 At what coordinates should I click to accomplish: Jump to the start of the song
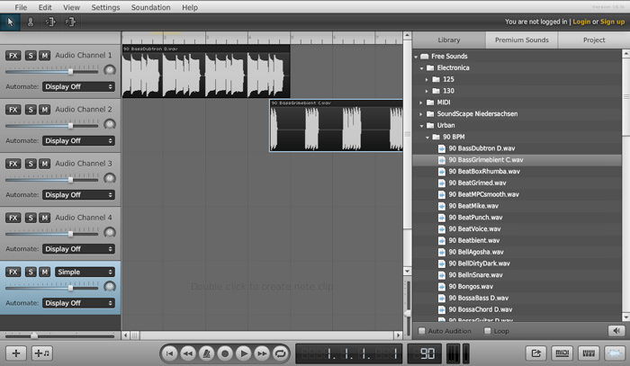click(x=170, y=353)
